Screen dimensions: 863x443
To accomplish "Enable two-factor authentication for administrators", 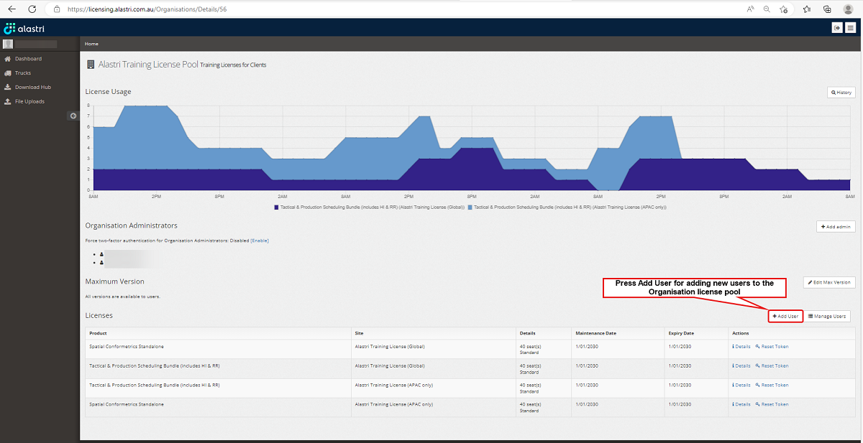I will pos(259,241).
